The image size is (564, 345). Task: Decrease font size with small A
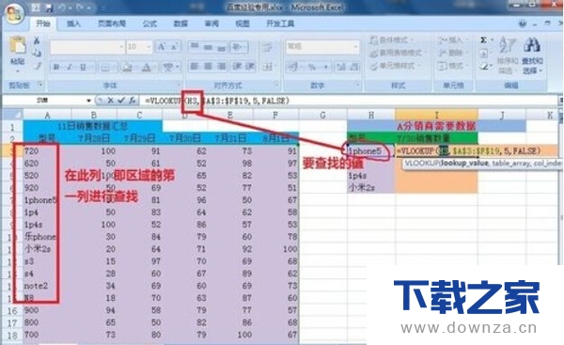174,47
